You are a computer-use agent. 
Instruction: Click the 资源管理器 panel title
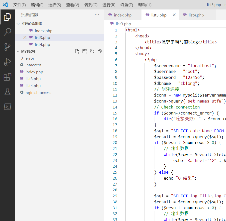point(30,15)
